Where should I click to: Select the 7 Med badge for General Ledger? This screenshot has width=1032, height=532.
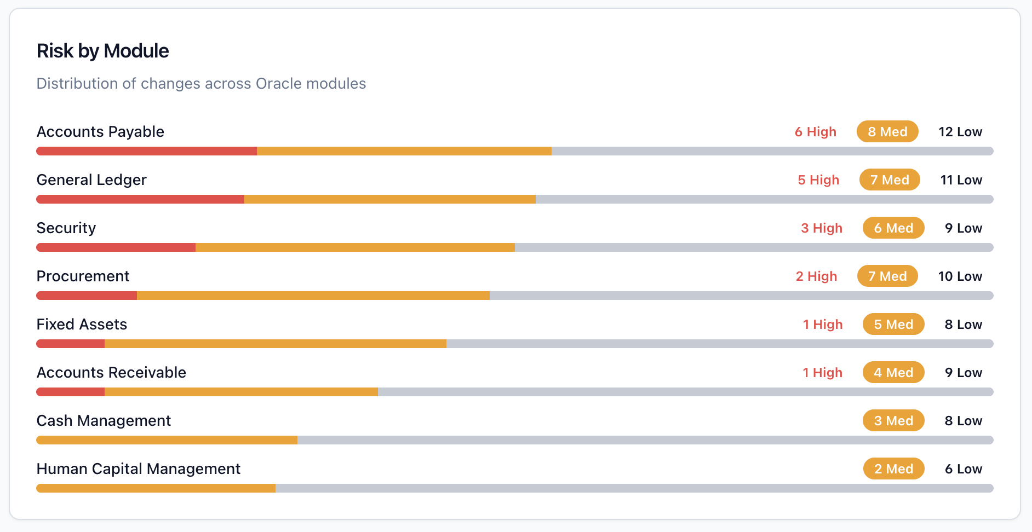(890, 180)
